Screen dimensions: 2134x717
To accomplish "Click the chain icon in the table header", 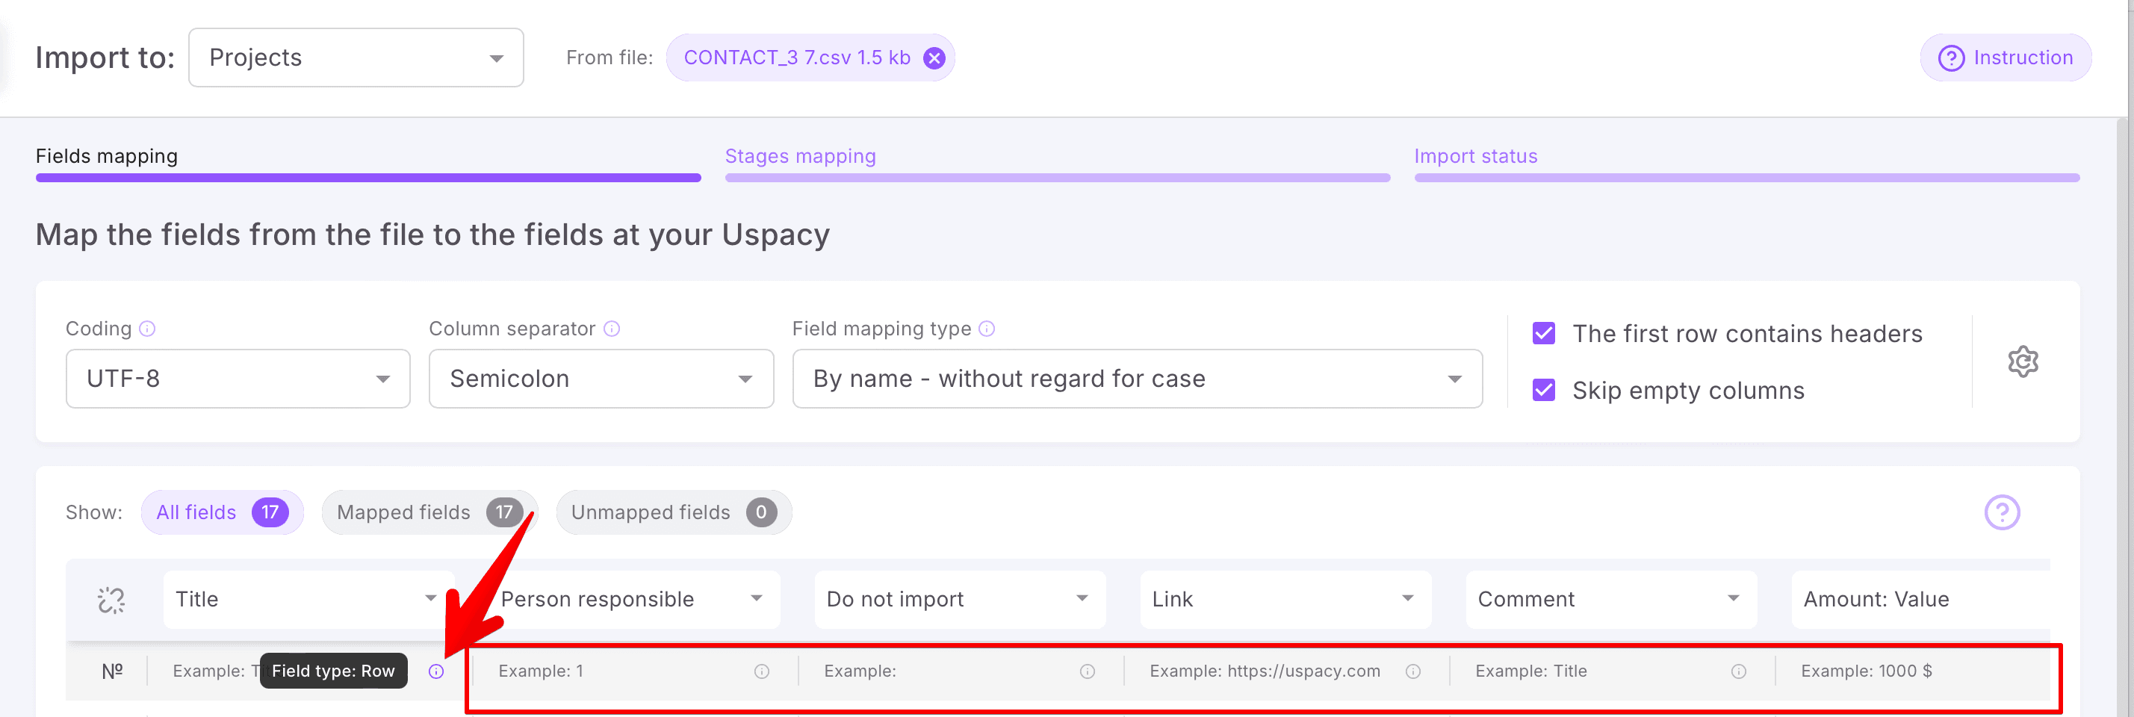I will [111, 600].
